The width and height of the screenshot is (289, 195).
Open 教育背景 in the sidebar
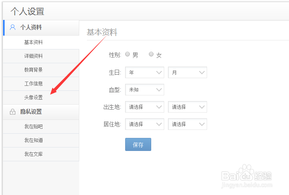(x=41, y=70)
